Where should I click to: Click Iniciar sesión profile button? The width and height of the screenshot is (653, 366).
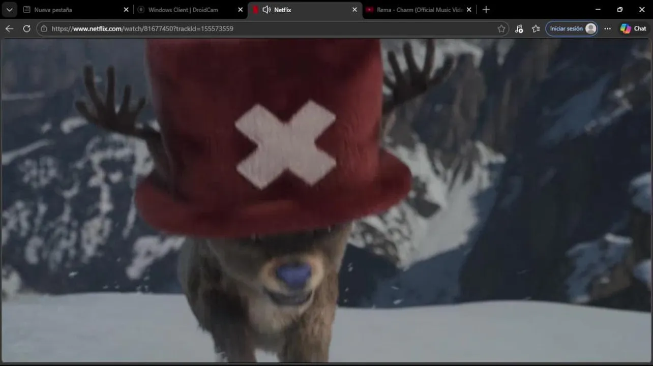[572, 28]
